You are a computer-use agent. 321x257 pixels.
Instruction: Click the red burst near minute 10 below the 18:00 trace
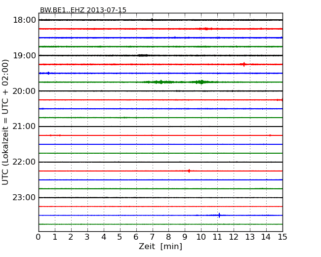[x=206, y=29]
